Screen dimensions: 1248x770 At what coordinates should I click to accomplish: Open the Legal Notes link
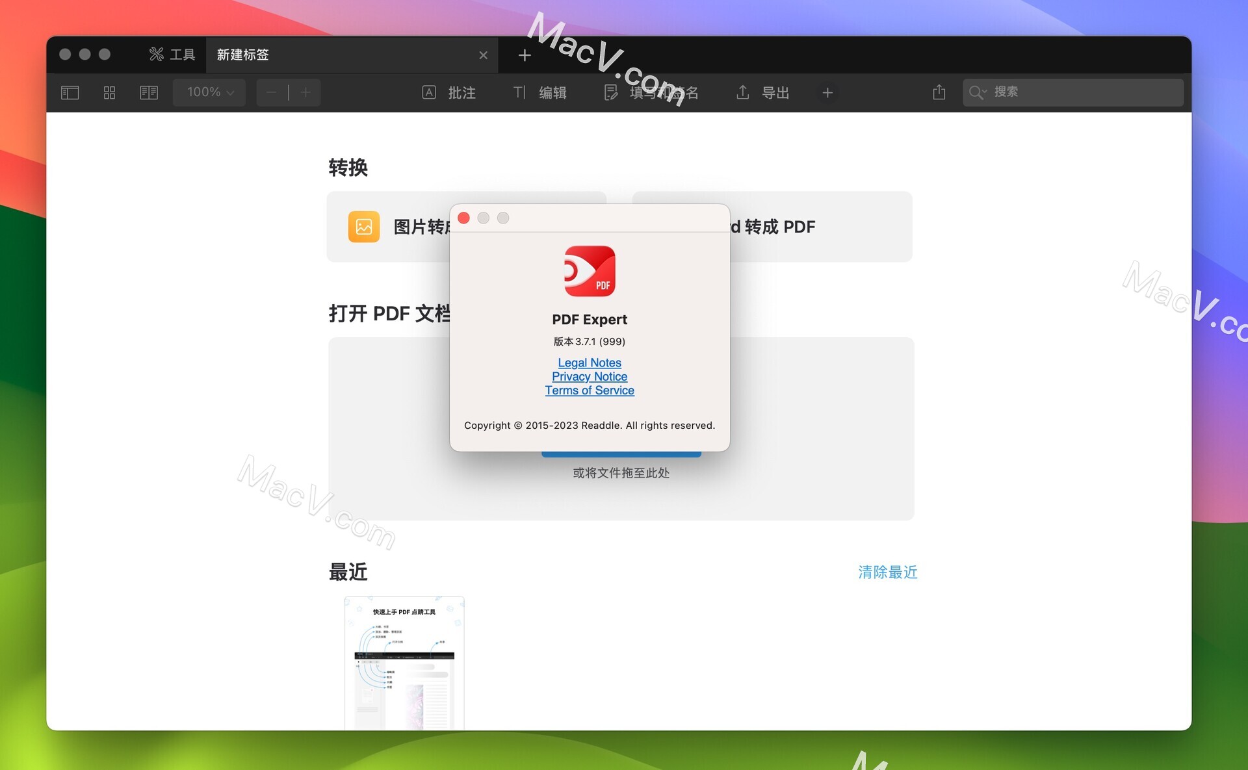[590, 362]
